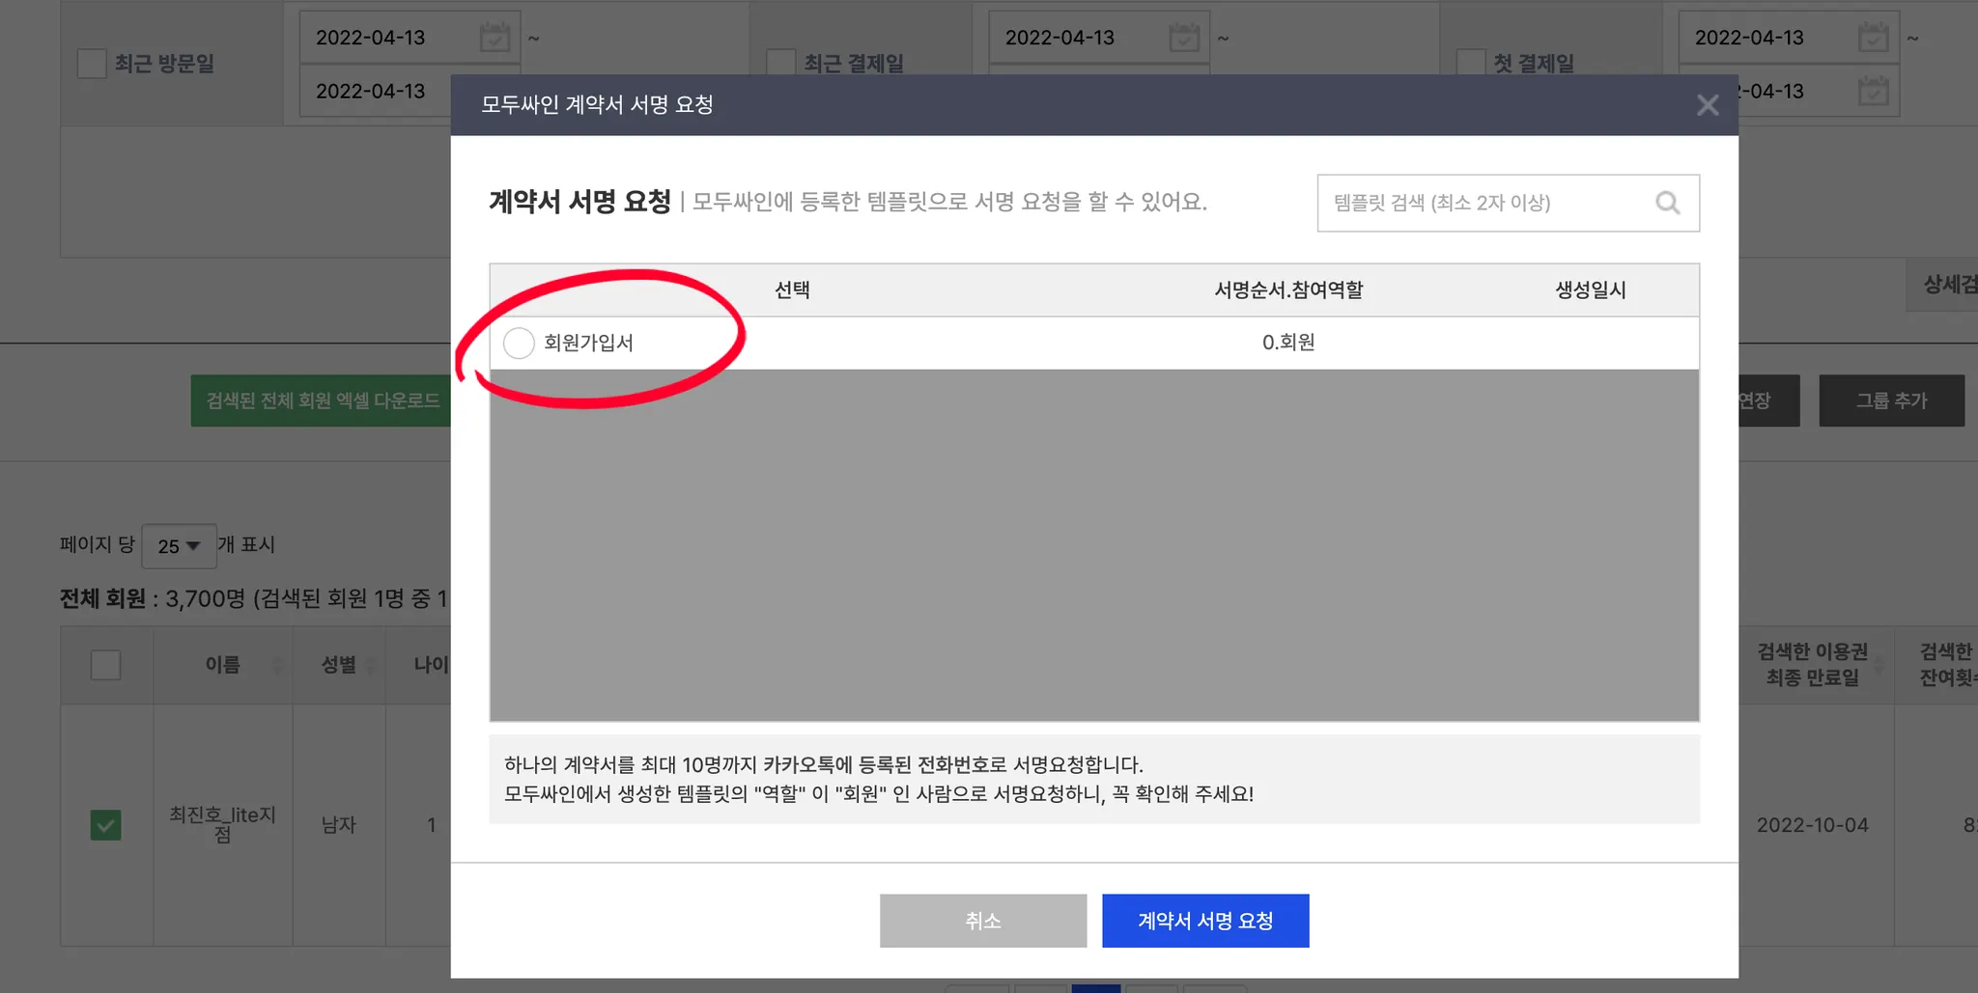Screen dimensions: 1978x993
Task: Click the 최진호_lite지점 member name
Action: [x=223, y=824]
